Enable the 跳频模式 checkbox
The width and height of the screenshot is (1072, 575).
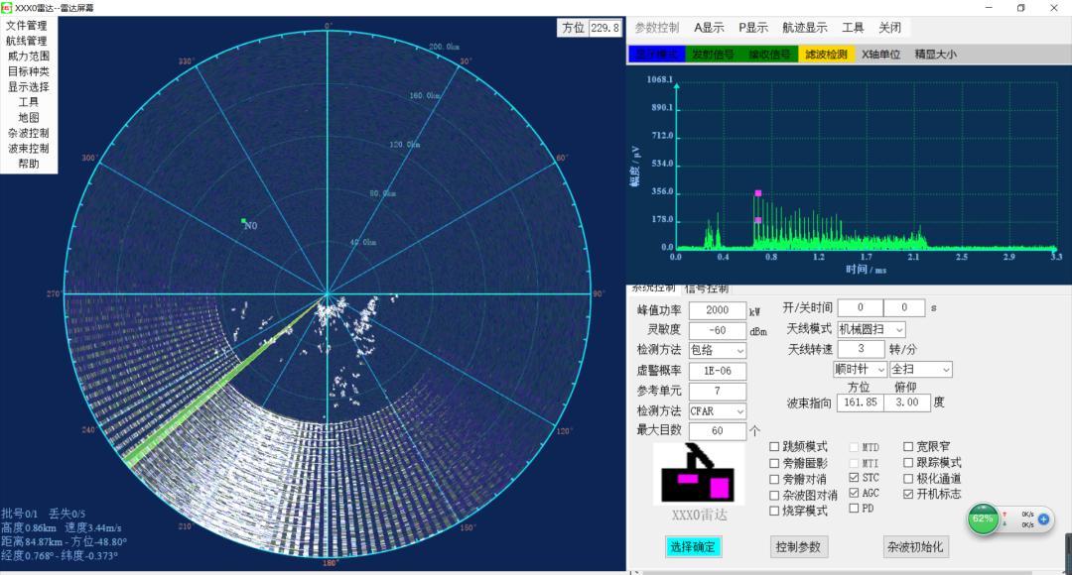[x=775, y=447]
